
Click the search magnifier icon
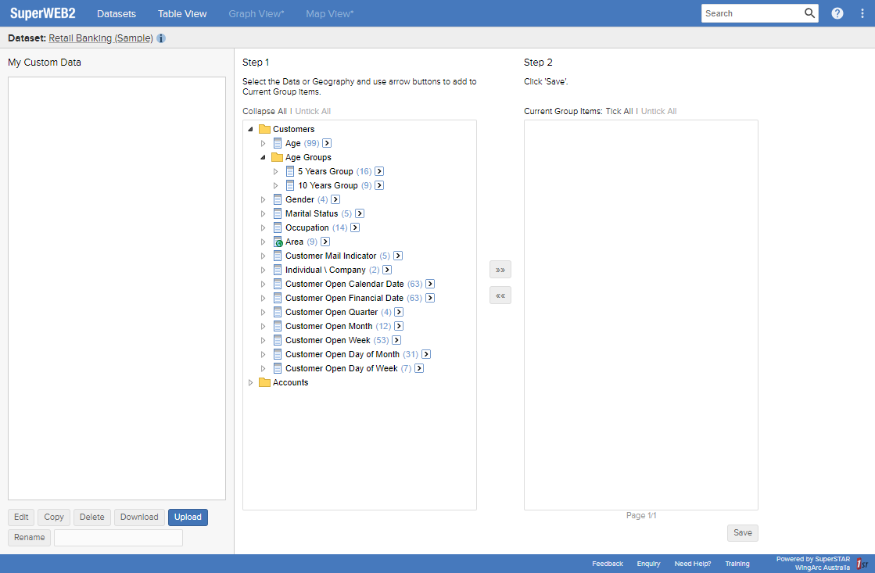pos(809,13)
